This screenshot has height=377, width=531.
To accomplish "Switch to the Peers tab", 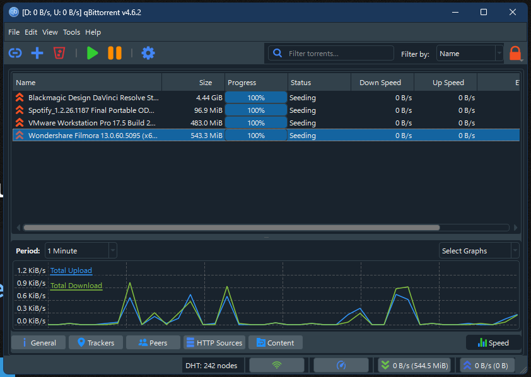I will pyautogui.click(x=153, y=342).
